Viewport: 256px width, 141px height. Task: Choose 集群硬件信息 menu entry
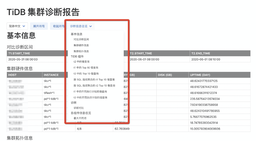click(x=81, y=45)
